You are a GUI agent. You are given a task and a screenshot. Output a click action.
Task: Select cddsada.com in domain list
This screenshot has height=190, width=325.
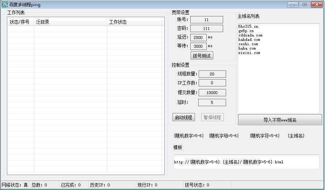coord(251,35)
